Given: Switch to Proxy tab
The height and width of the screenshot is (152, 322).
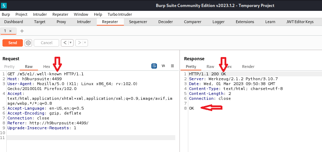Looking at the screenshot, I should click(61, 22).
